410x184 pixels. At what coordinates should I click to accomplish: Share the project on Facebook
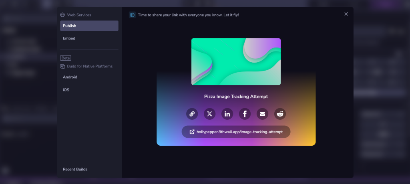(245, 114)
